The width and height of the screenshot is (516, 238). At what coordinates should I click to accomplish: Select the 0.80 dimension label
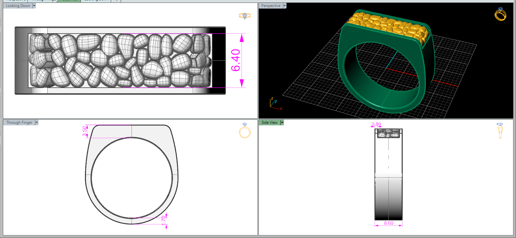376,124
